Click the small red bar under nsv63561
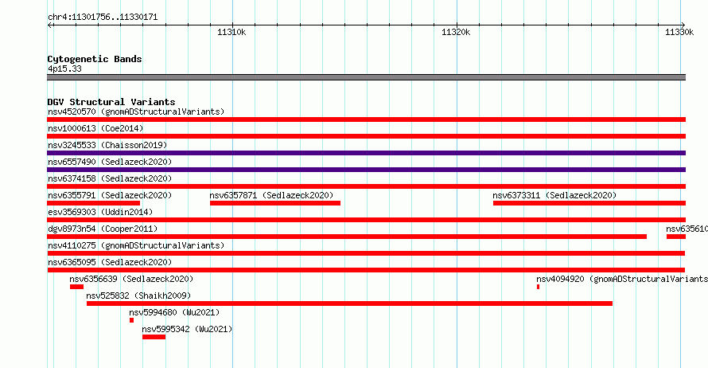The width and height of the screenshot is (708, 368). pos(676,237)
